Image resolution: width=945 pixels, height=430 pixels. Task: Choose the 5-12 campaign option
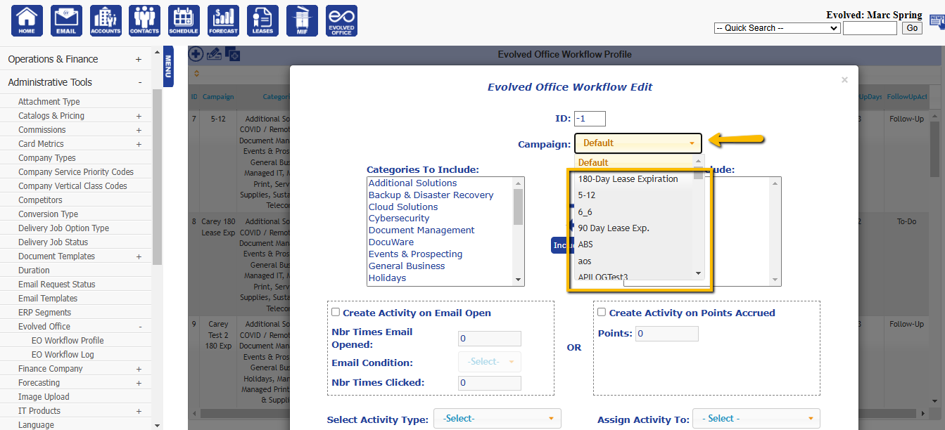click(634, 195)
